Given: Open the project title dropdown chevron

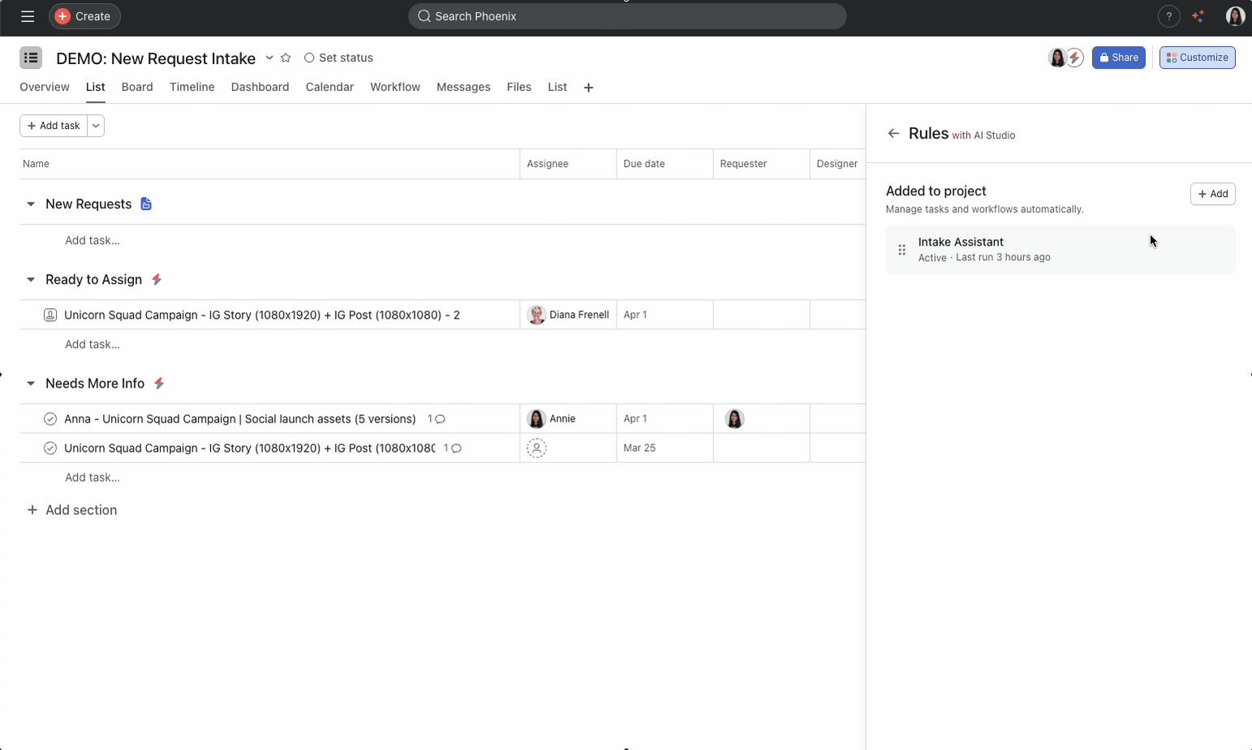Looking at the screenshot, I should pos(269,58).
